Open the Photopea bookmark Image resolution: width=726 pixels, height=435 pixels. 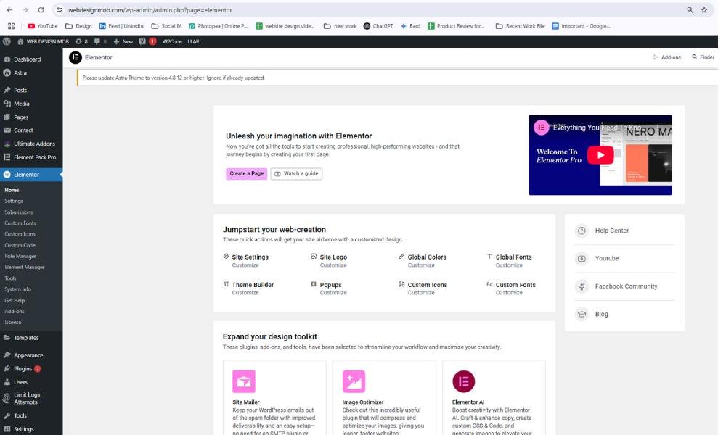[x=218, y=26]
